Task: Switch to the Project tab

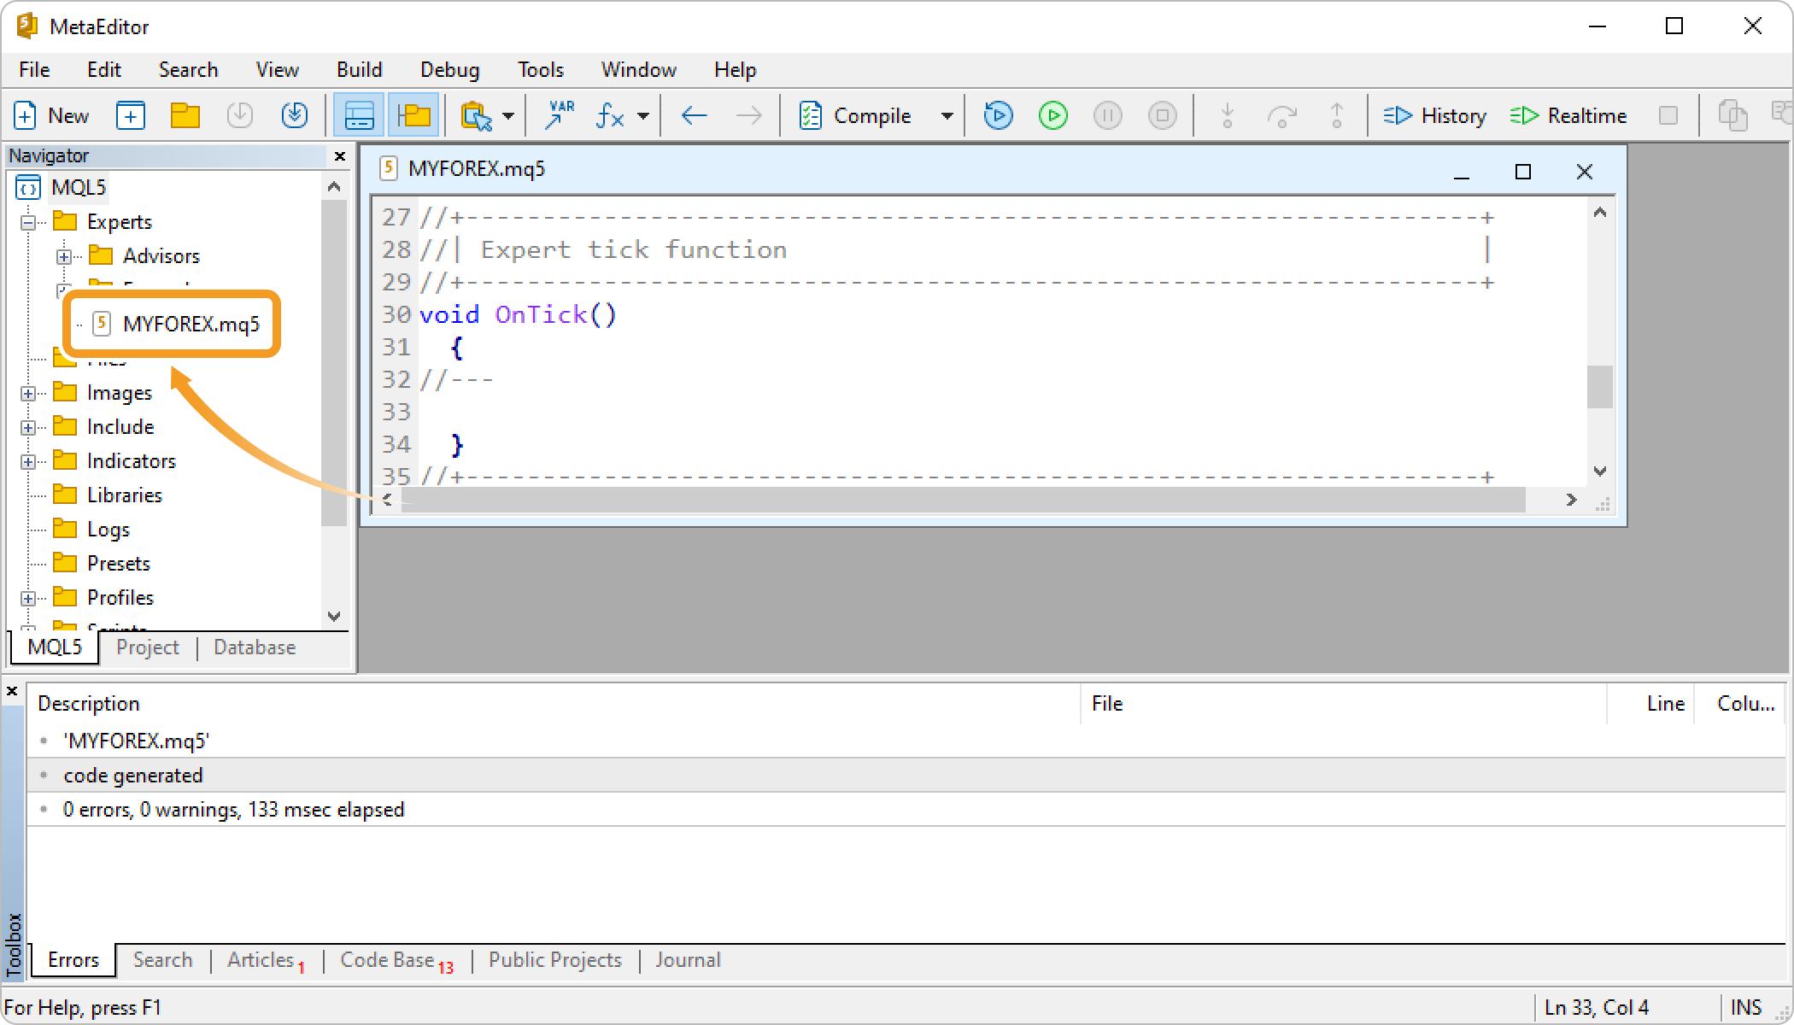Action: point(147,647)
